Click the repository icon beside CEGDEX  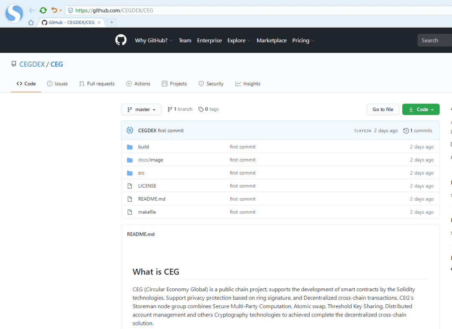(x=13, y=64)
